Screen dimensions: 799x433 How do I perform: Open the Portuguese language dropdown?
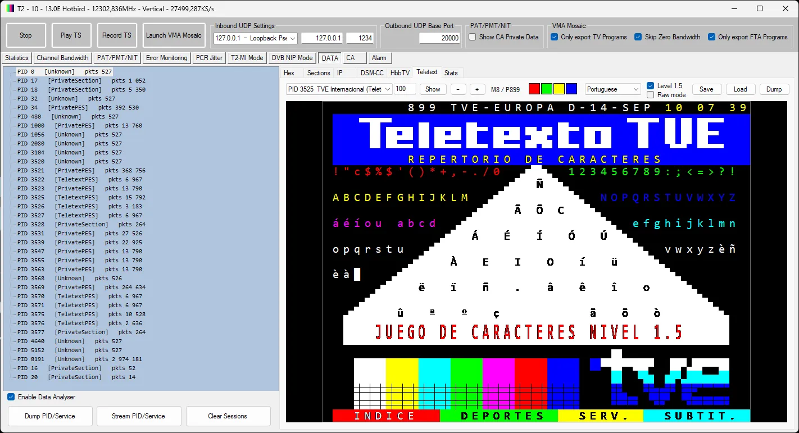tap(612, 89)
